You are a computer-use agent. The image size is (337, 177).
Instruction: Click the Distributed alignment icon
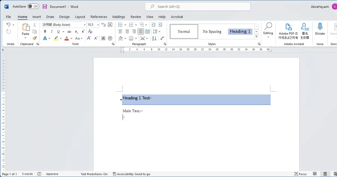point(147,31)
